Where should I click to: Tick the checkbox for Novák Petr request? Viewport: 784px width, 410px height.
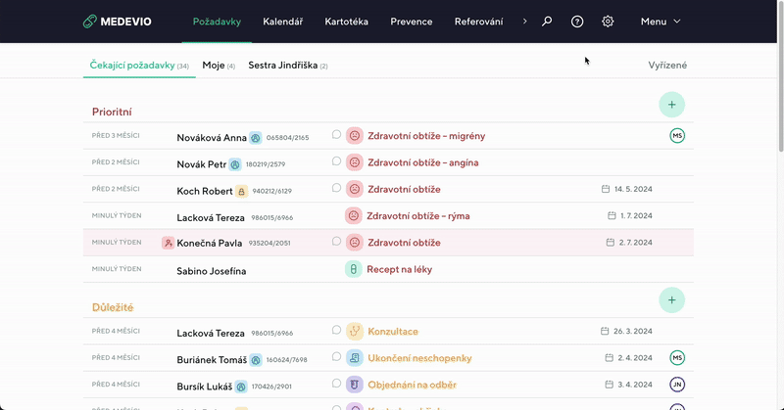pyautogui.click(x=336, y=161)
